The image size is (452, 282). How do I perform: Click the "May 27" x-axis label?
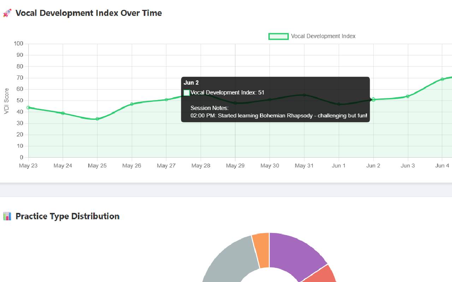tap(166, 166)
